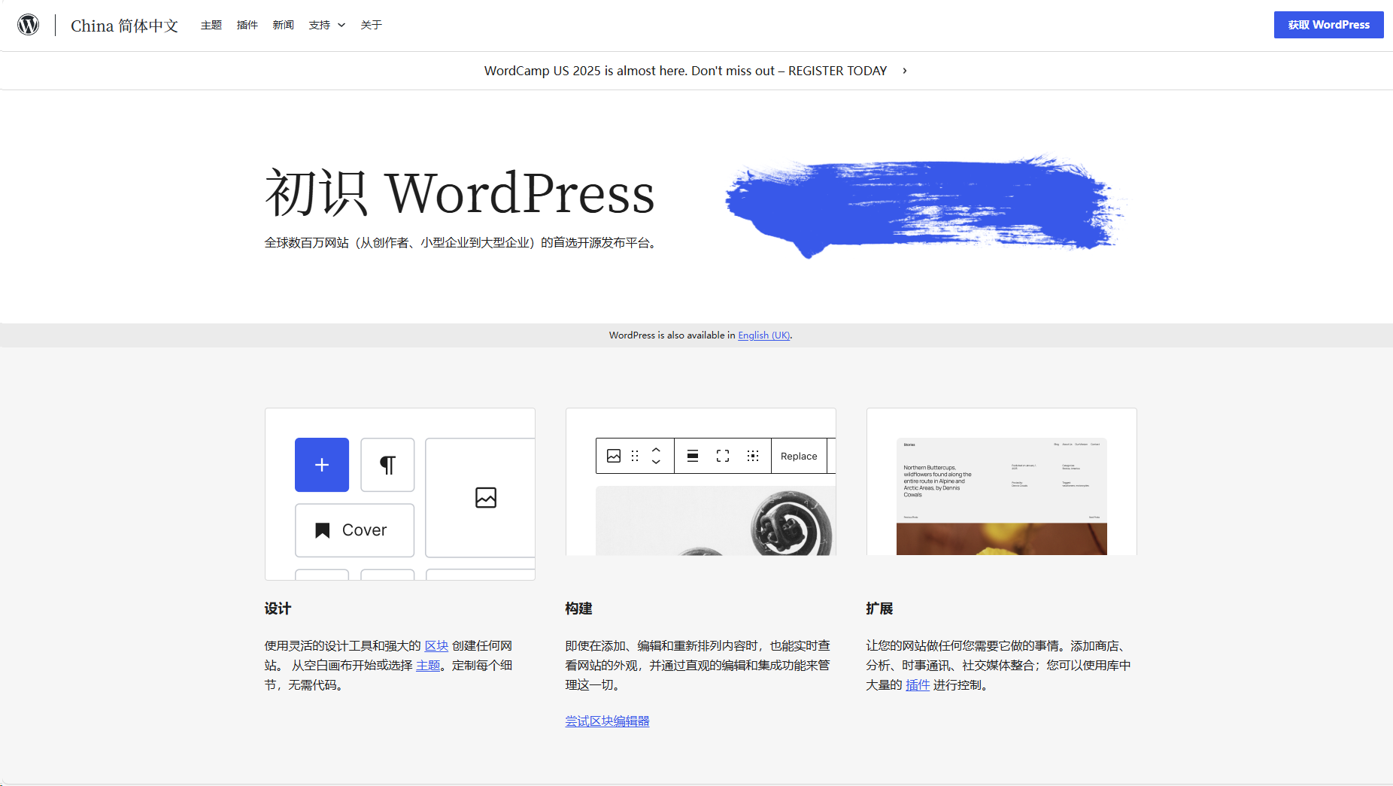Viewport: 1393px width, 786px height.
Task: Click the move block up chevron
Action: coord(655,451)
